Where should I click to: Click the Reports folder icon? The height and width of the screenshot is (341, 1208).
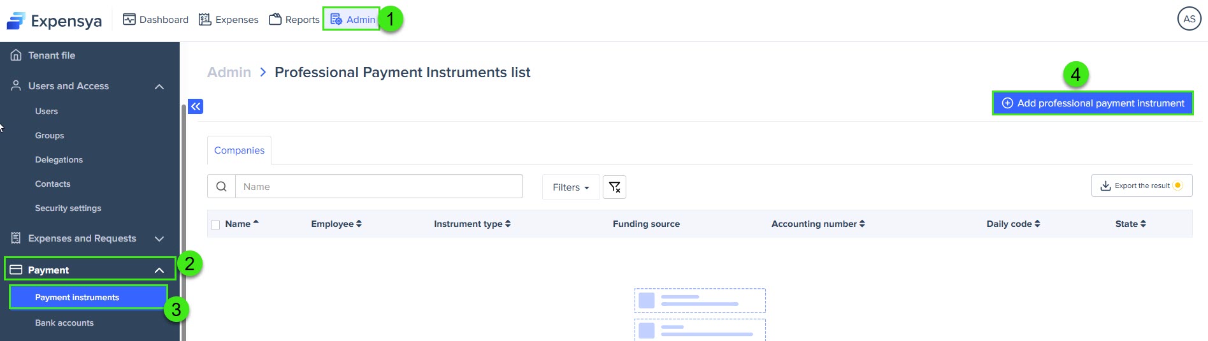tap(275, 19)
